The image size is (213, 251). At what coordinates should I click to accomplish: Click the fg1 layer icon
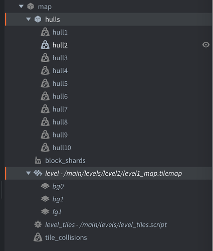pos(45,212)
